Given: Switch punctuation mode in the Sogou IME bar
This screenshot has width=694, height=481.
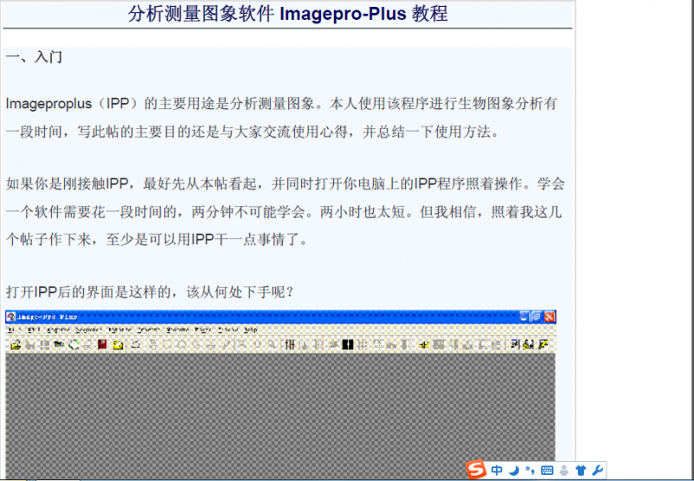Looking at the screenshot, I should 529,470.
